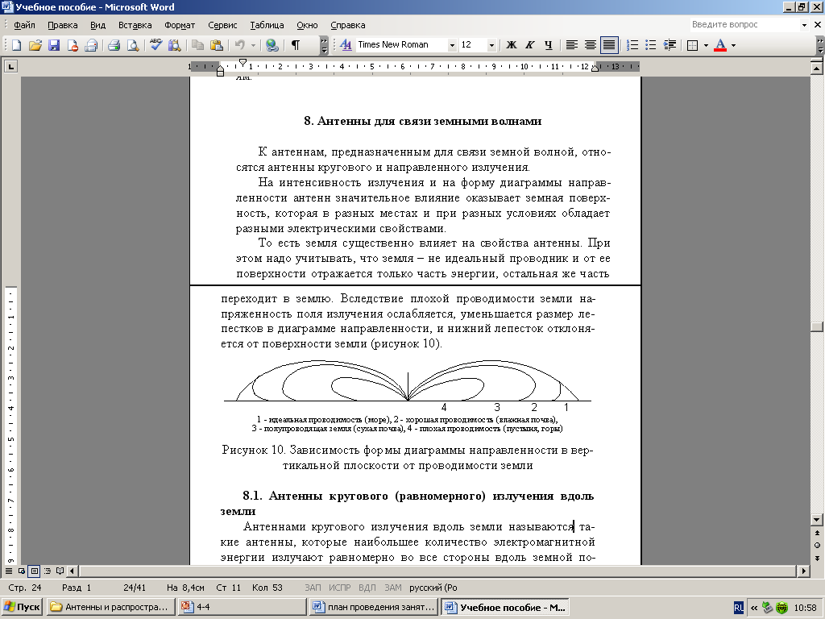Jump to previous page double arrow

point(817,534)
